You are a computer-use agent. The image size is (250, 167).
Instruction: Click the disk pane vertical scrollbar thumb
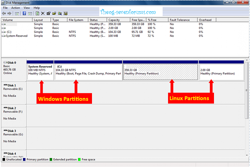247,90
